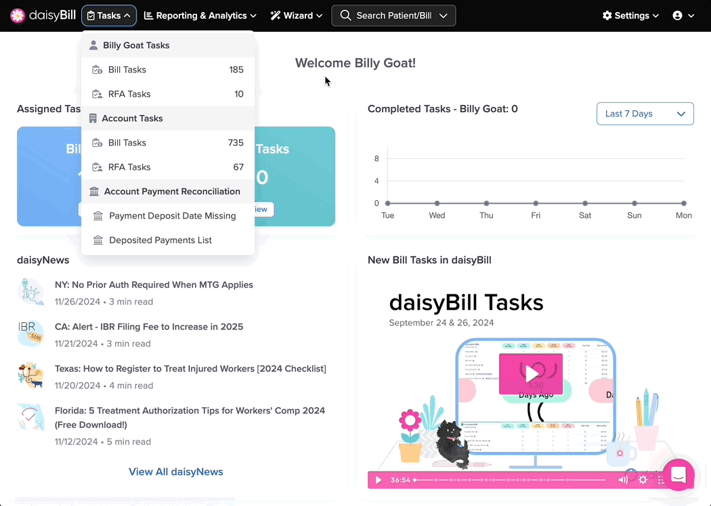Image resolution: width=711 pixels, height=506 pixels.
Task: Open Deposited Payments List
Action: [x=168, y=240]
